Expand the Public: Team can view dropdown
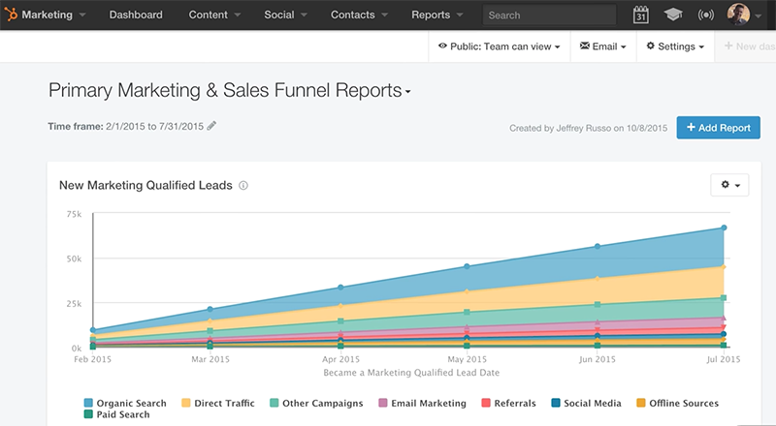This screenshot has height=426, width=776. [x=499, y=46]
